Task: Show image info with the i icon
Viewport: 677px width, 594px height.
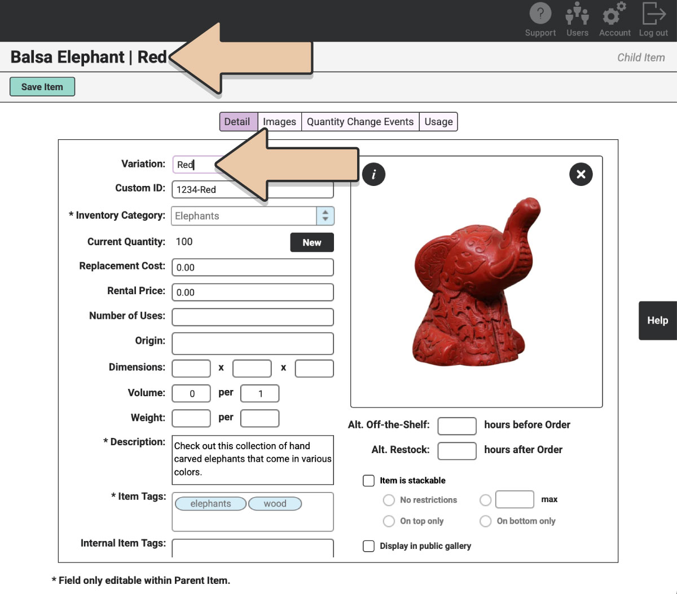Action: pos(373,174)
